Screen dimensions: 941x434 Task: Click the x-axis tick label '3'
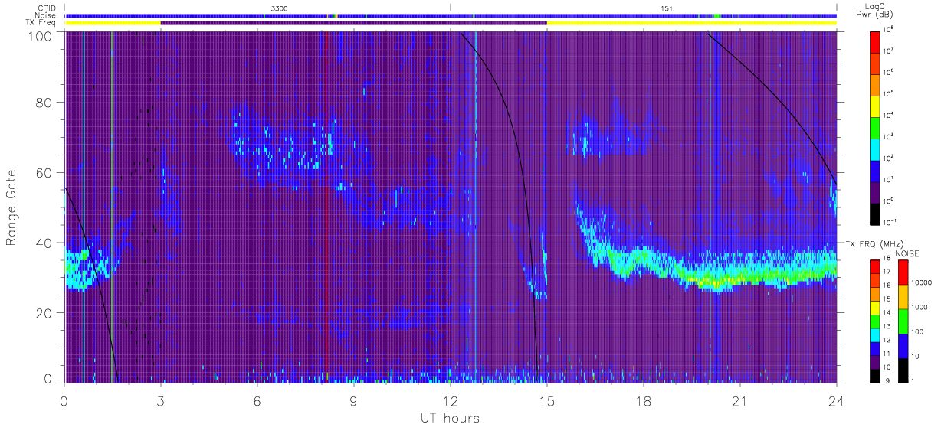(x=161, y=400)
